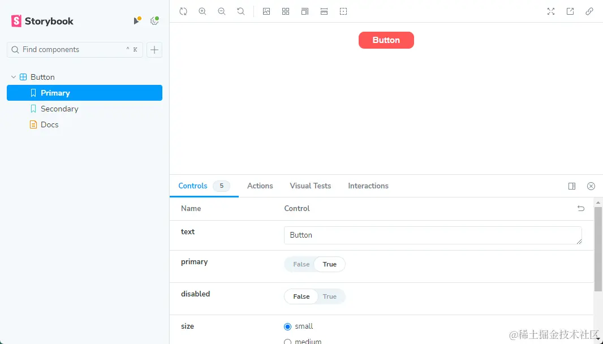This screenshot has width=603, height=344.
Task: Enable the measure tool
Action: (x=324, y=11)
